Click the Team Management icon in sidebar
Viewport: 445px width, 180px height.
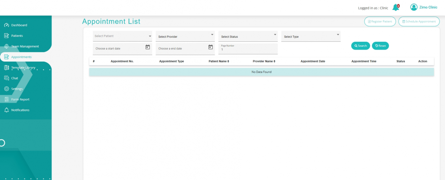6,46
